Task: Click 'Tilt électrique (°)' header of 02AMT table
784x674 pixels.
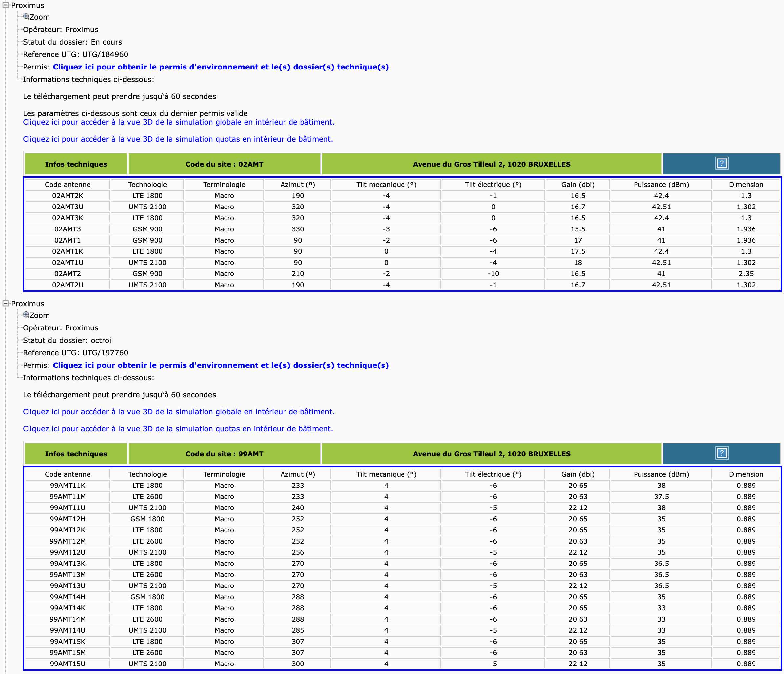Action: pos(493,185)
